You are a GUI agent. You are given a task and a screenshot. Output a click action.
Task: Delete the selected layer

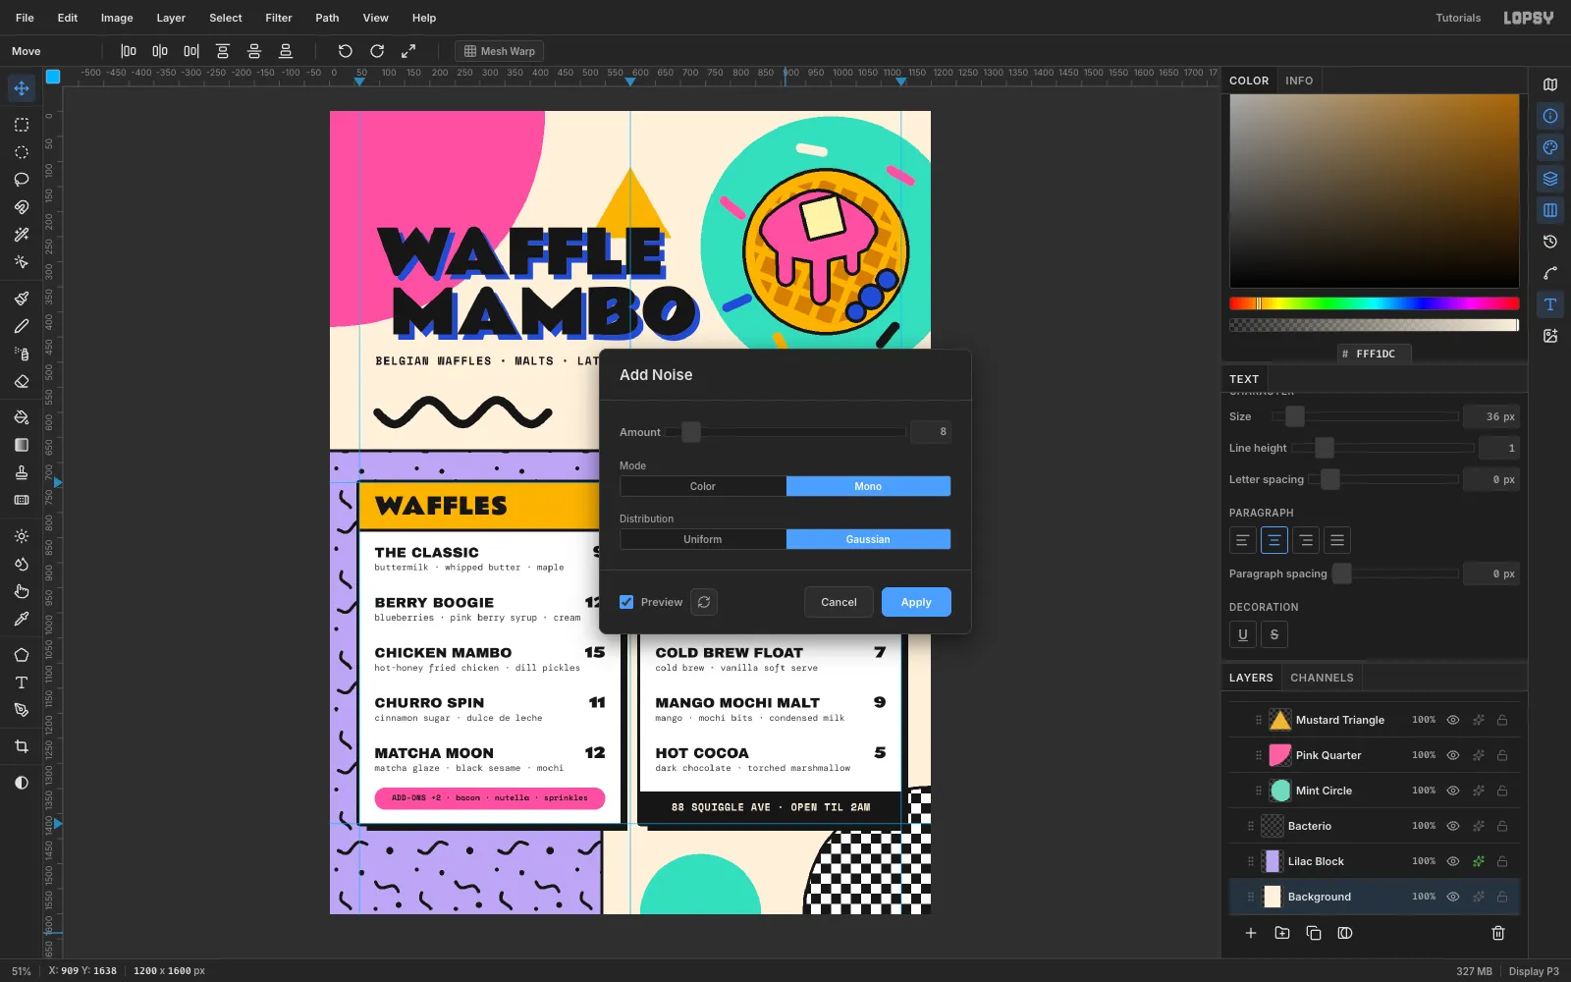tap(1498, 933)
